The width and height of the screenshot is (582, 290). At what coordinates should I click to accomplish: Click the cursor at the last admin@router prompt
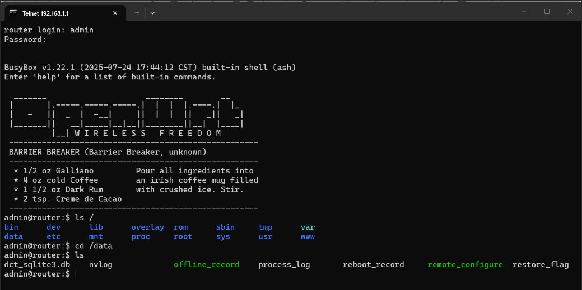point(75,274)
